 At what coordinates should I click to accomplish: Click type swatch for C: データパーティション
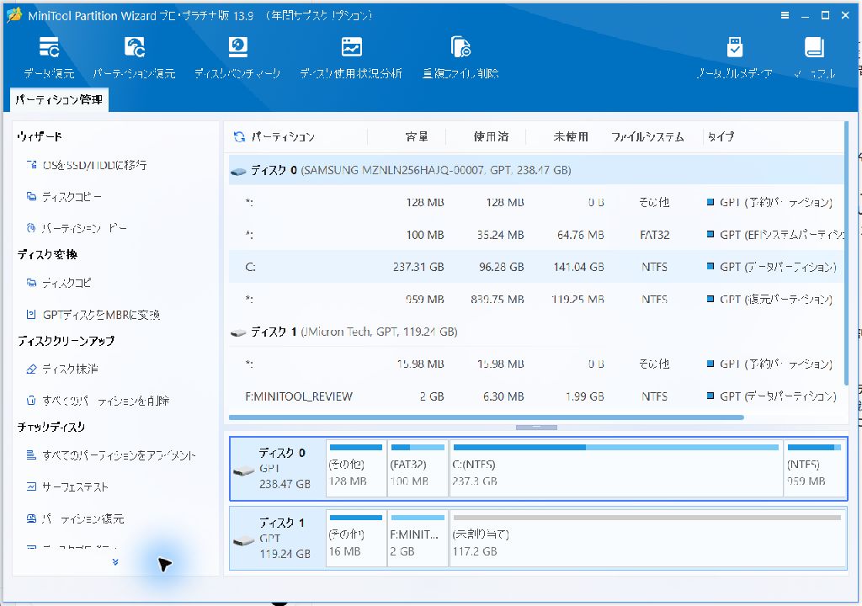tap(710, 267)
